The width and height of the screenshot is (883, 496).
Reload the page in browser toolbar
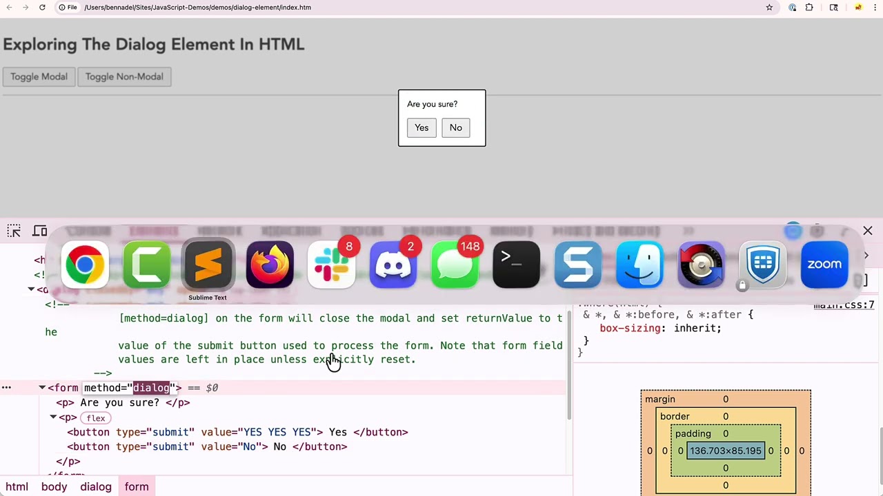pos(42,7)
